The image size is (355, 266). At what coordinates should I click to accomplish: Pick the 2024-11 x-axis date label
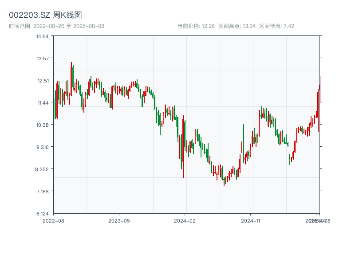point(251,220)
